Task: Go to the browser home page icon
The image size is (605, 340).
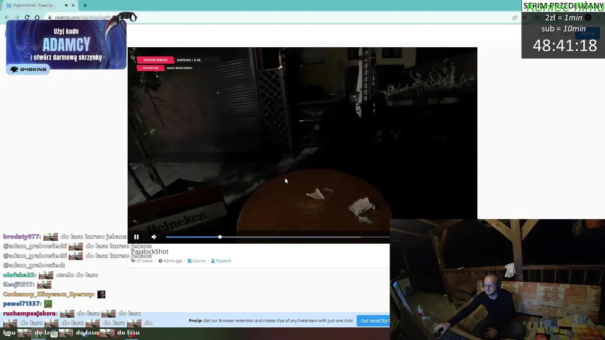Action: coord(37,17)
